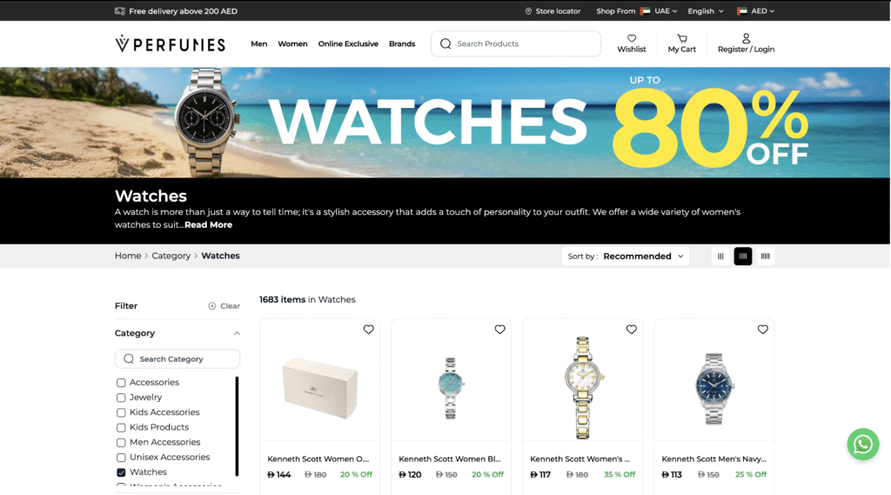Check the Accessories category filter
The image size is (891, 495).
[121, 383]
